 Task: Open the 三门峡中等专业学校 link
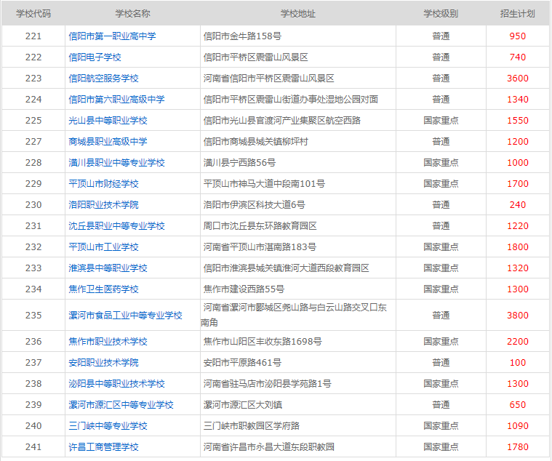(x=108, y=425)
